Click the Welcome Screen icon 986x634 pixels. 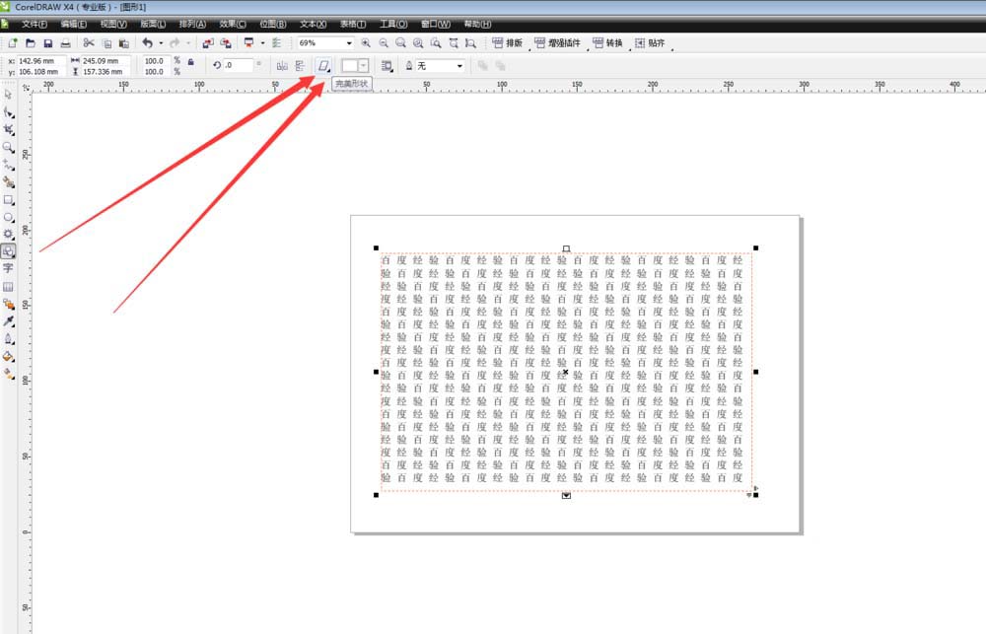point(276,42)
